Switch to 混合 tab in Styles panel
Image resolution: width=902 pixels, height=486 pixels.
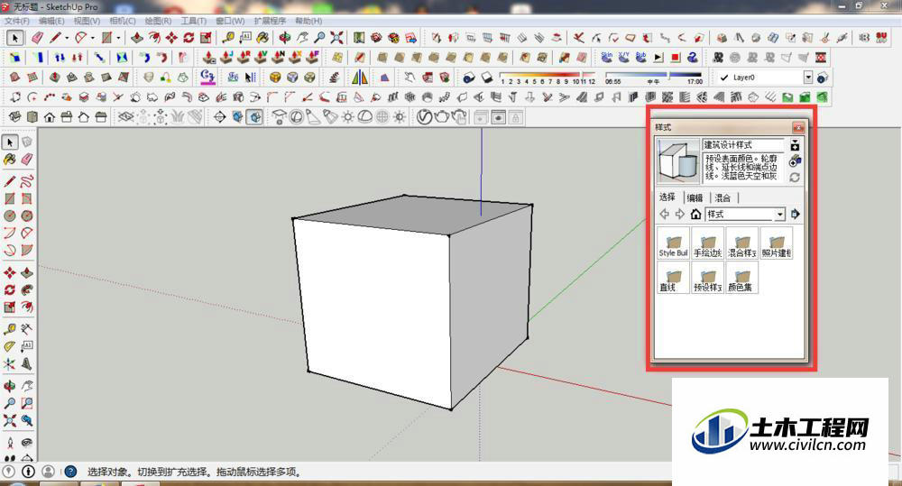[x=723, y=197]
